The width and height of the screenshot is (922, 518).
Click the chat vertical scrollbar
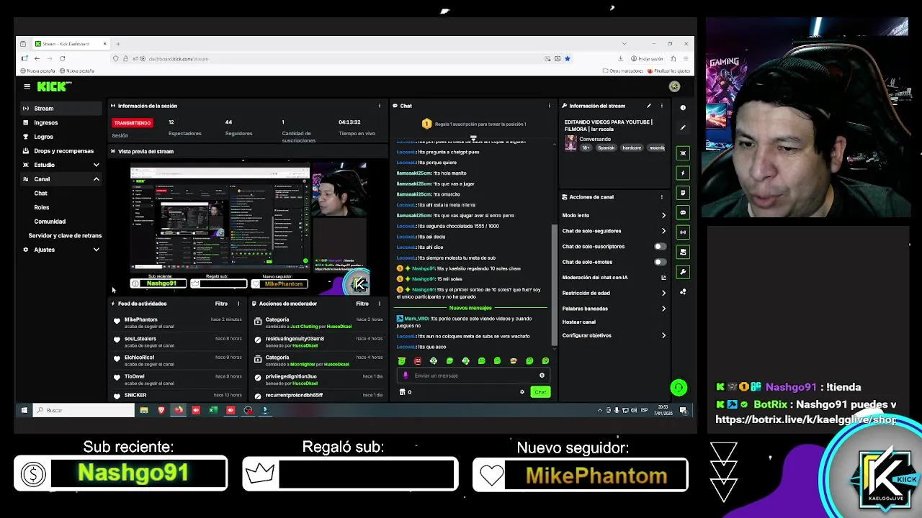[x=554, y=245]
